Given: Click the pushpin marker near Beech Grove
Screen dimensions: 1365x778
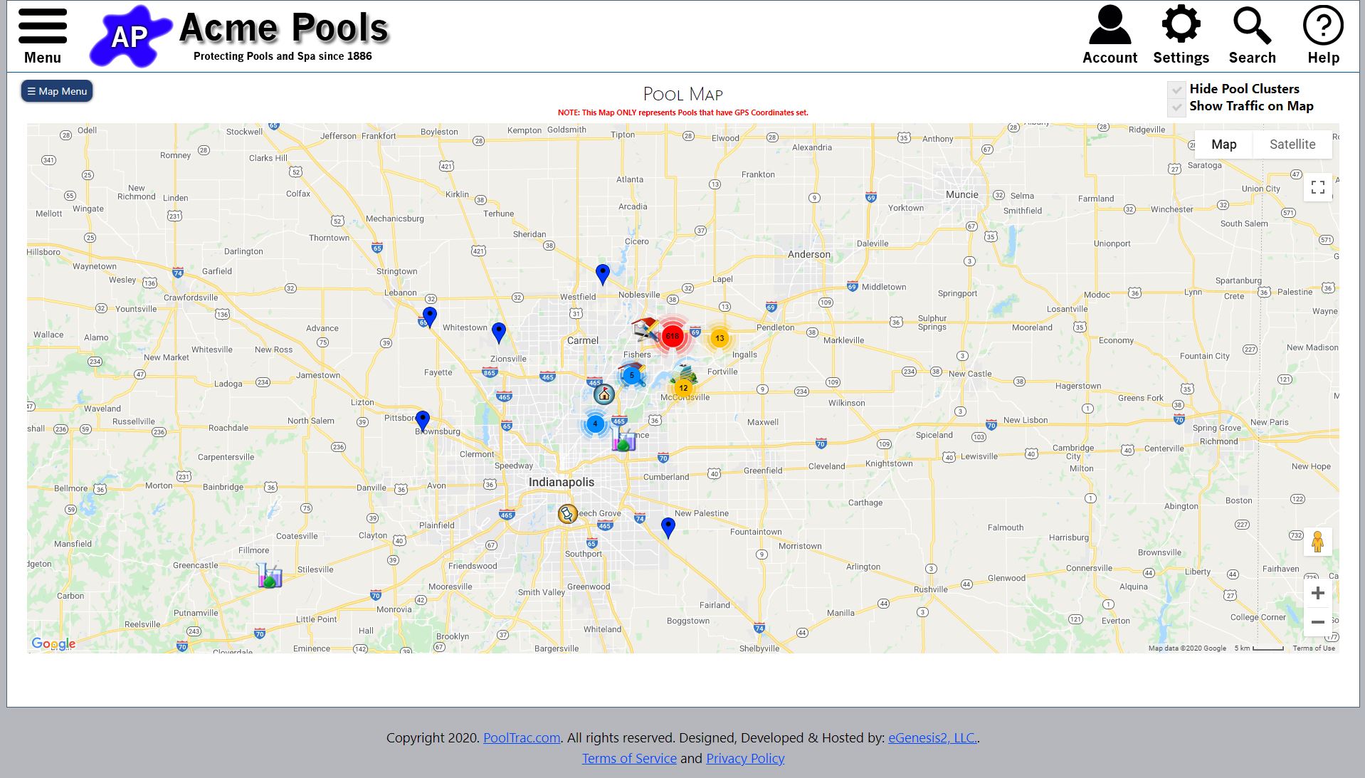Looking at the screenshot, I should [567, 513].
